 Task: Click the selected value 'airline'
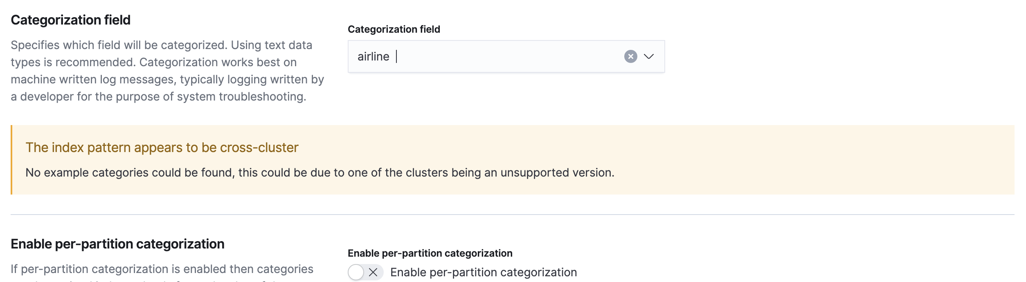tap(373, 56)
